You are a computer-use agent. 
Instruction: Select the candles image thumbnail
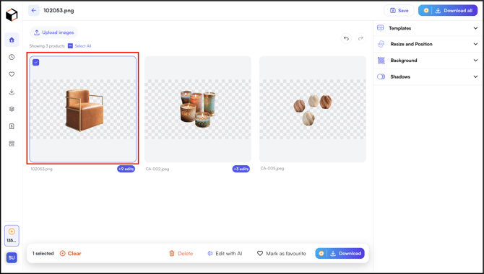click(x=198, y=109)
